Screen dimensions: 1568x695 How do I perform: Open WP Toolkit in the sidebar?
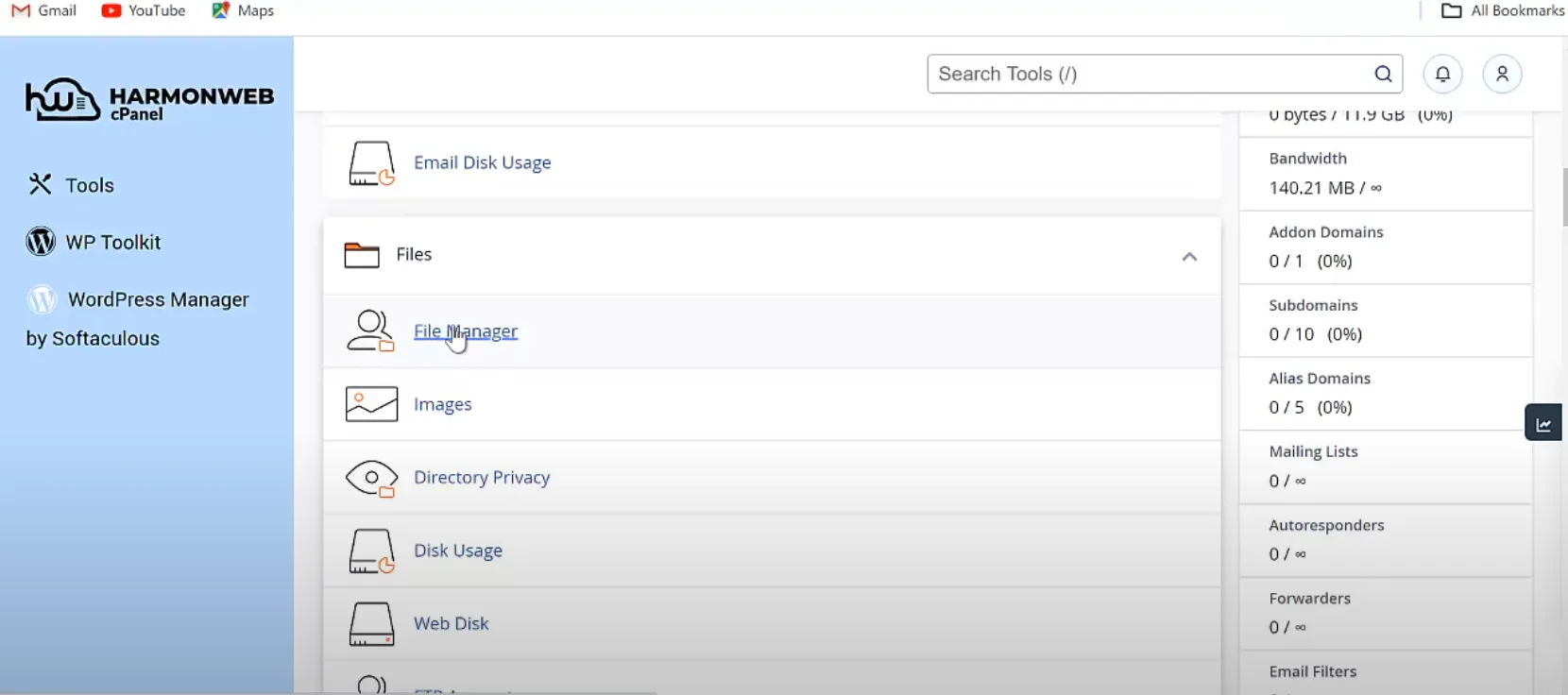[x=112, y=243]
